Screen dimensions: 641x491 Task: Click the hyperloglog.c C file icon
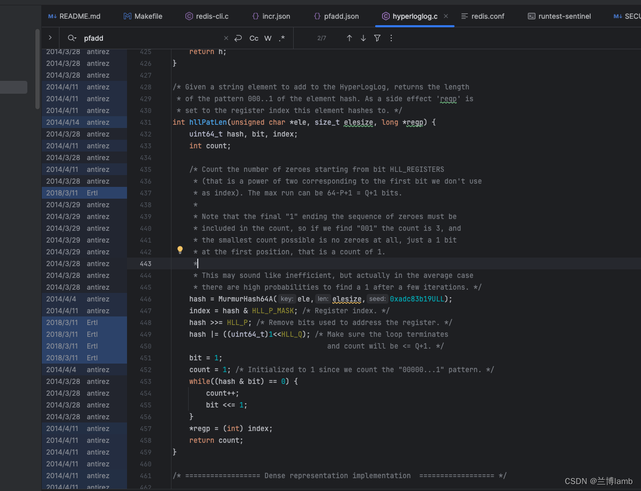tap(385, 17)
